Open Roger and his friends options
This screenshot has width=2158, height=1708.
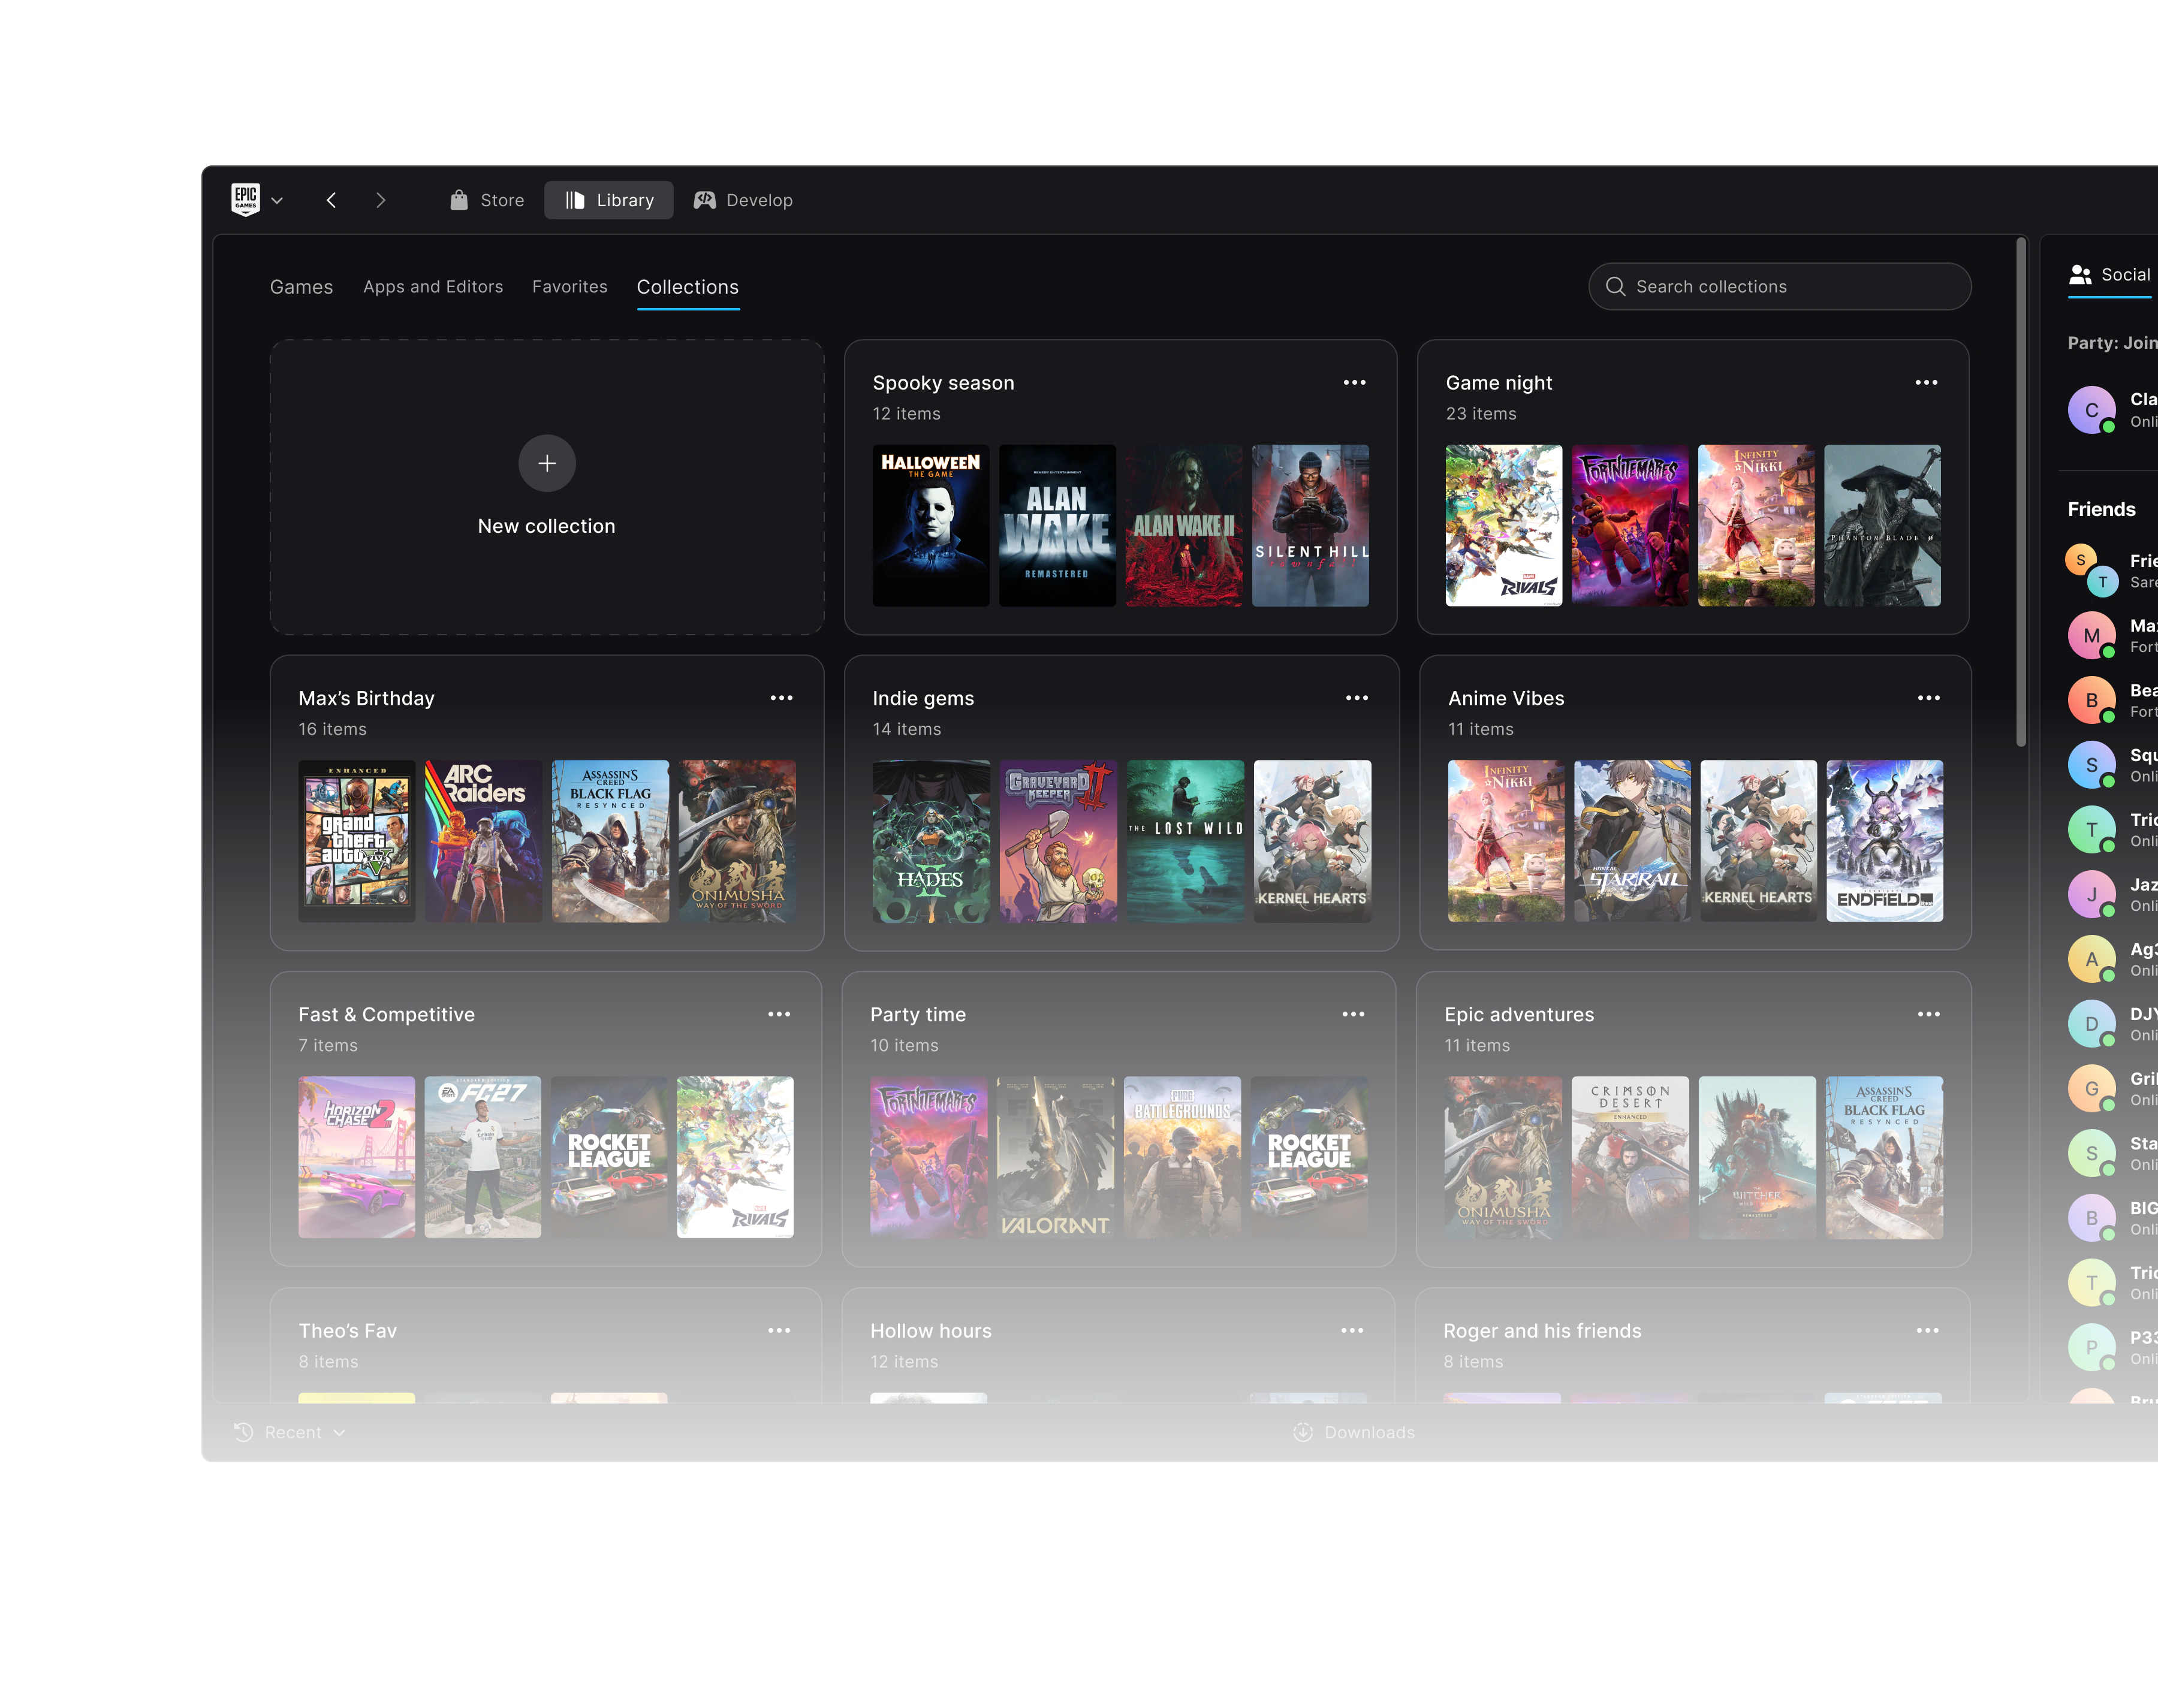pos(1927,1330)
